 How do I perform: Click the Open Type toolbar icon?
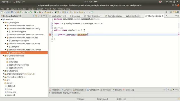tap(45, 12)
